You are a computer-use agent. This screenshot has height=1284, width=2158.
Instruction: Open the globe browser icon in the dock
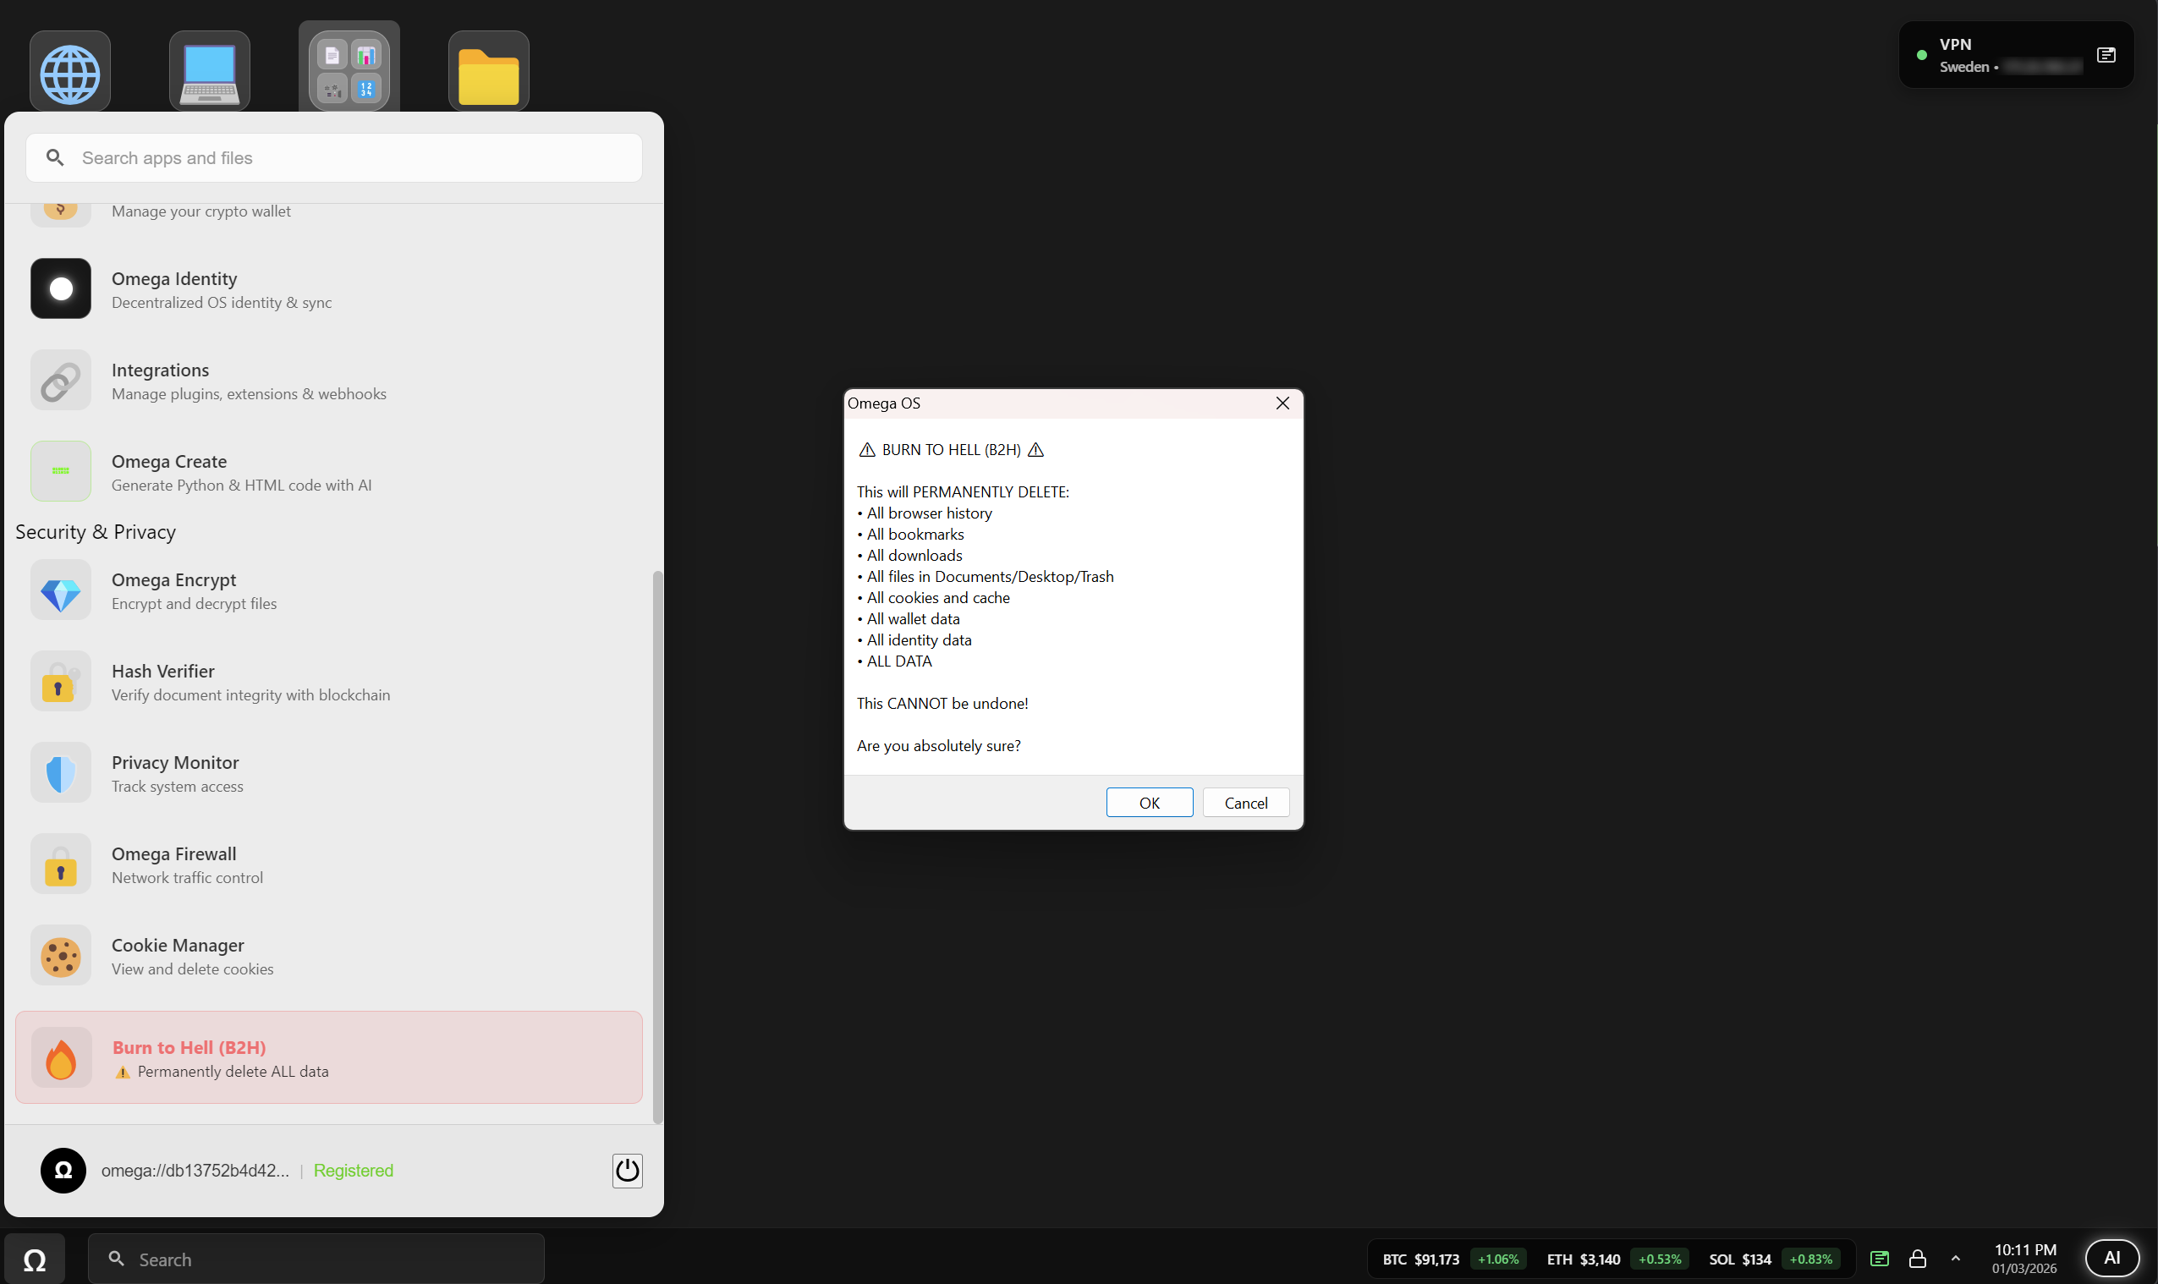coord(69,71)
